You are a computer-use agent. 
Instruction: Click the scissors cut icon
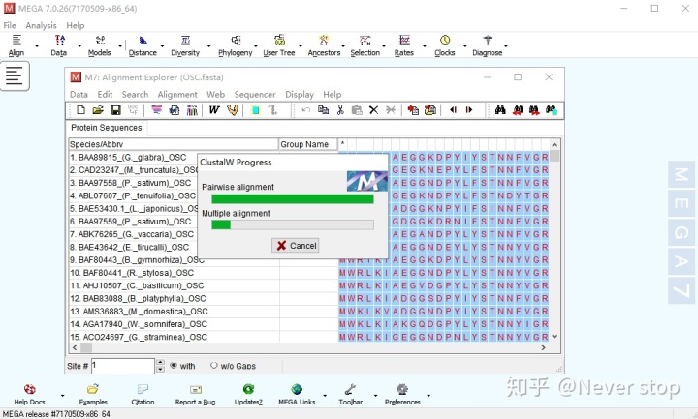(340, 109)
